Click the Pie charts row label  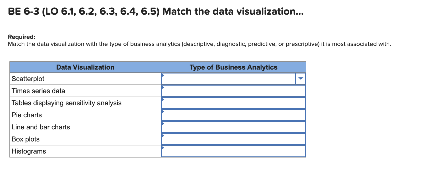click(27, 115)
